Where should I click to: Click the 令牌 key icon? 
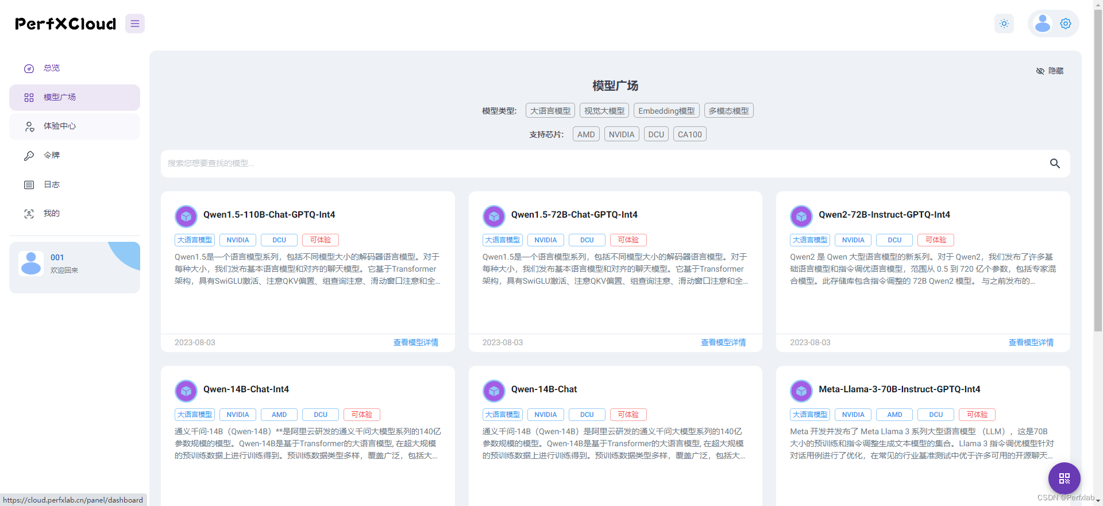click(29, 156)
